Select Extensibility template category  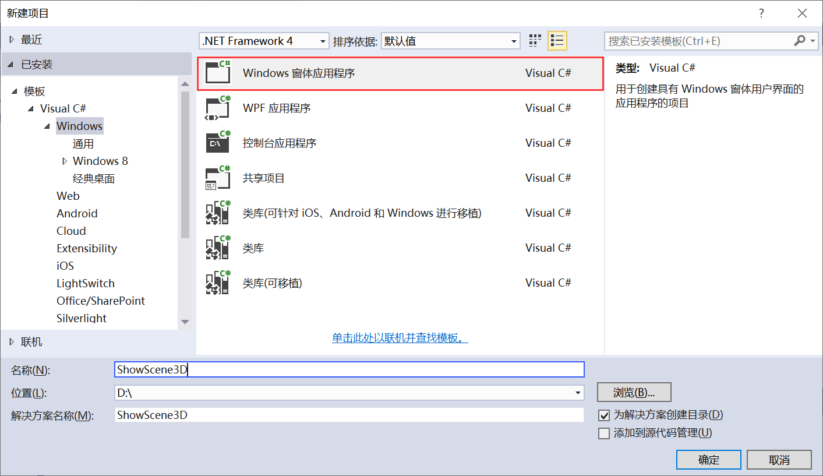87,248
